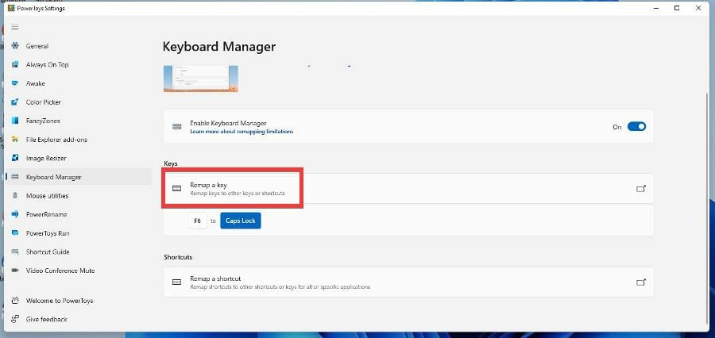715x338 pixels.
Task: Minimize the PowerToys Settings window
Action: 655,8
